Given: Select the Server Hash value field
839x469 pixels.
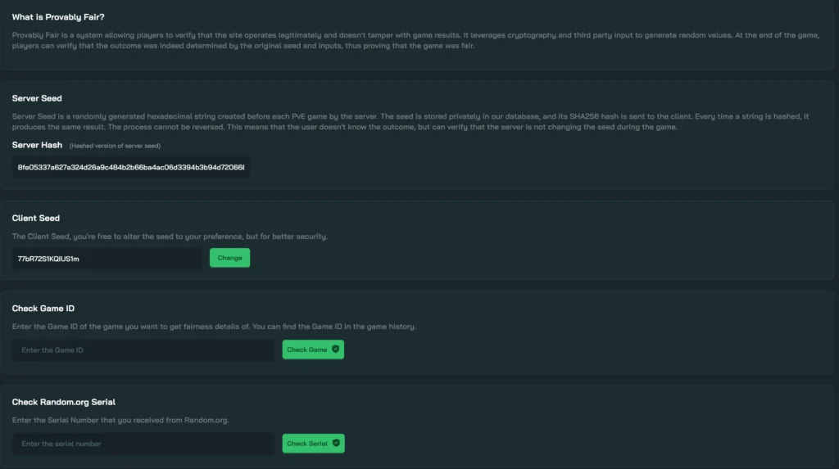Looking at the screenshot, I should (x=131, y=167).
